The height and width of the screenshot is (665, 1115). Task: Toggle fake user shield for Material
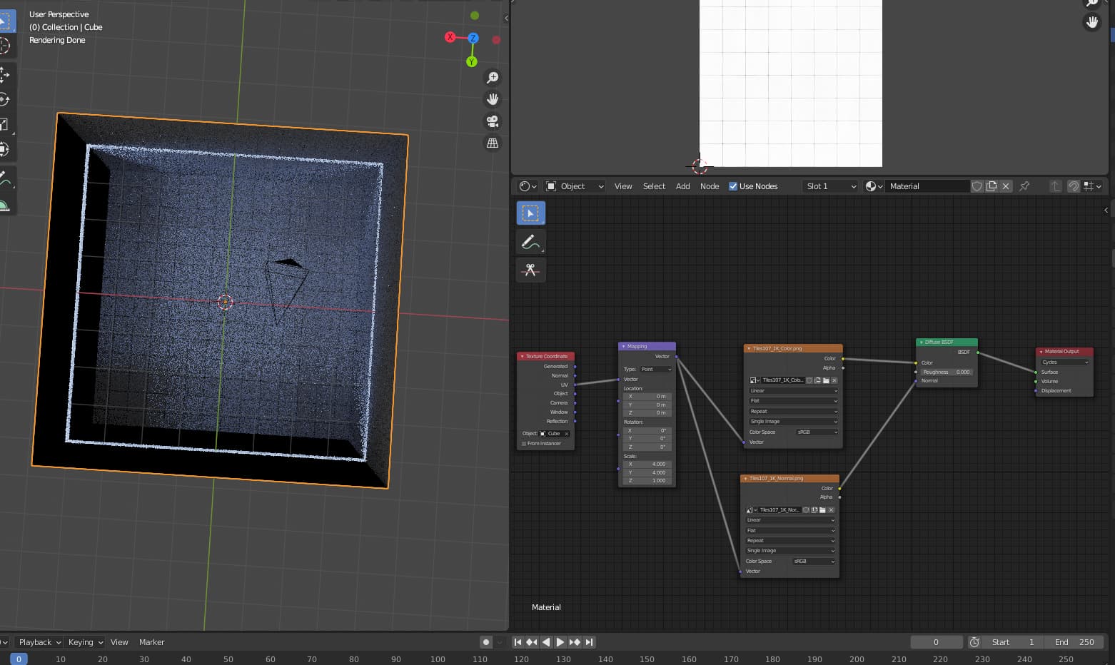click(977, 186)
